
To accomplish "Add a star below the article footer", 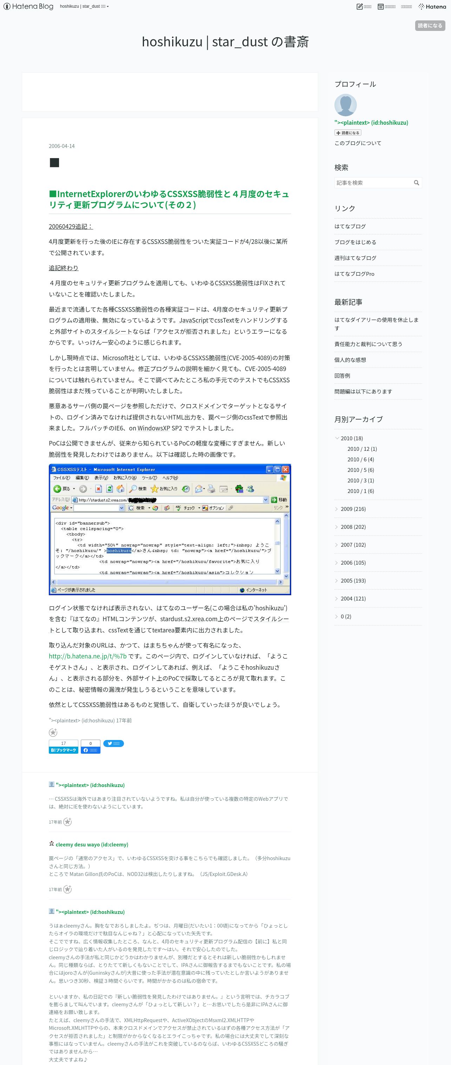I will coord(53,733).
